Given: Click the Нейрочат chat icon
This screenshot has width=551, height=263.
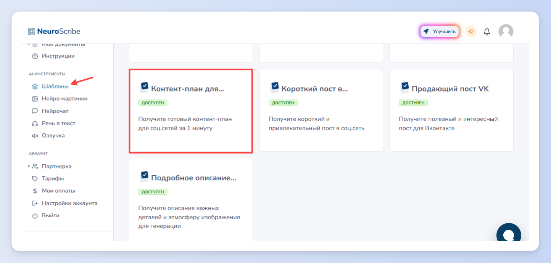Looking at the screenshot, I should (x=35, y=111).
